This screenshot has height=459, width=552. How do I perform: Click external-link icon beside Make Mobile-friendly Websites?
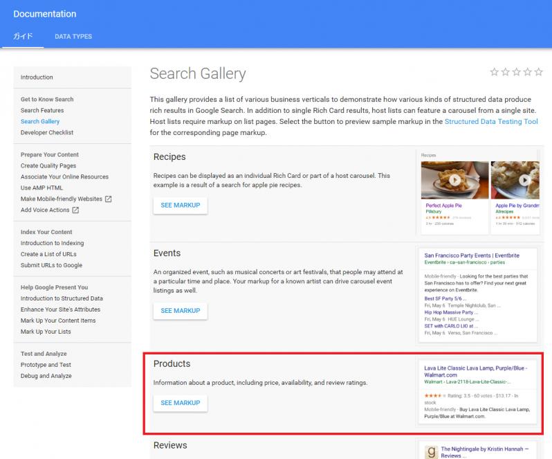(109, 199)
